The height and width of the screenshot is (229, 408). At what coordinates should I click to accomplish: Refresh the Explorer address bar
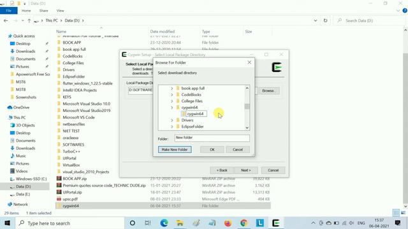[325, 20]
